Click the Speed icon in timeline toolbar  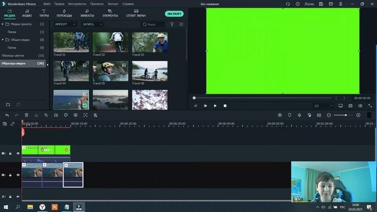click(56, 115)
